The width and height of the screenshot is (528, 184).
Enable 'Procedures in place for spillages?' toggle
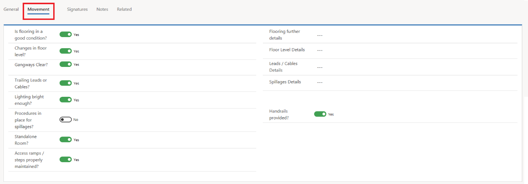(x=65, y=119)
